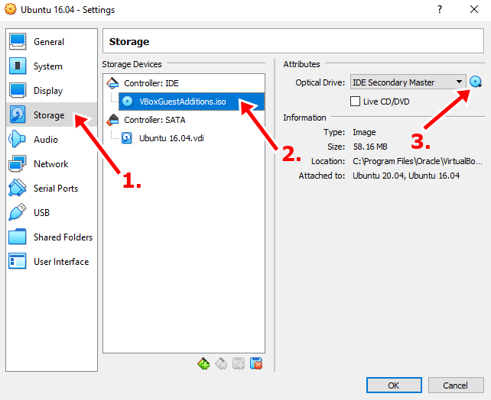Click the hard disk icon for Ubuntu 16.04.vdi
This screenshot has height=400, width=491.
[128, 138]
